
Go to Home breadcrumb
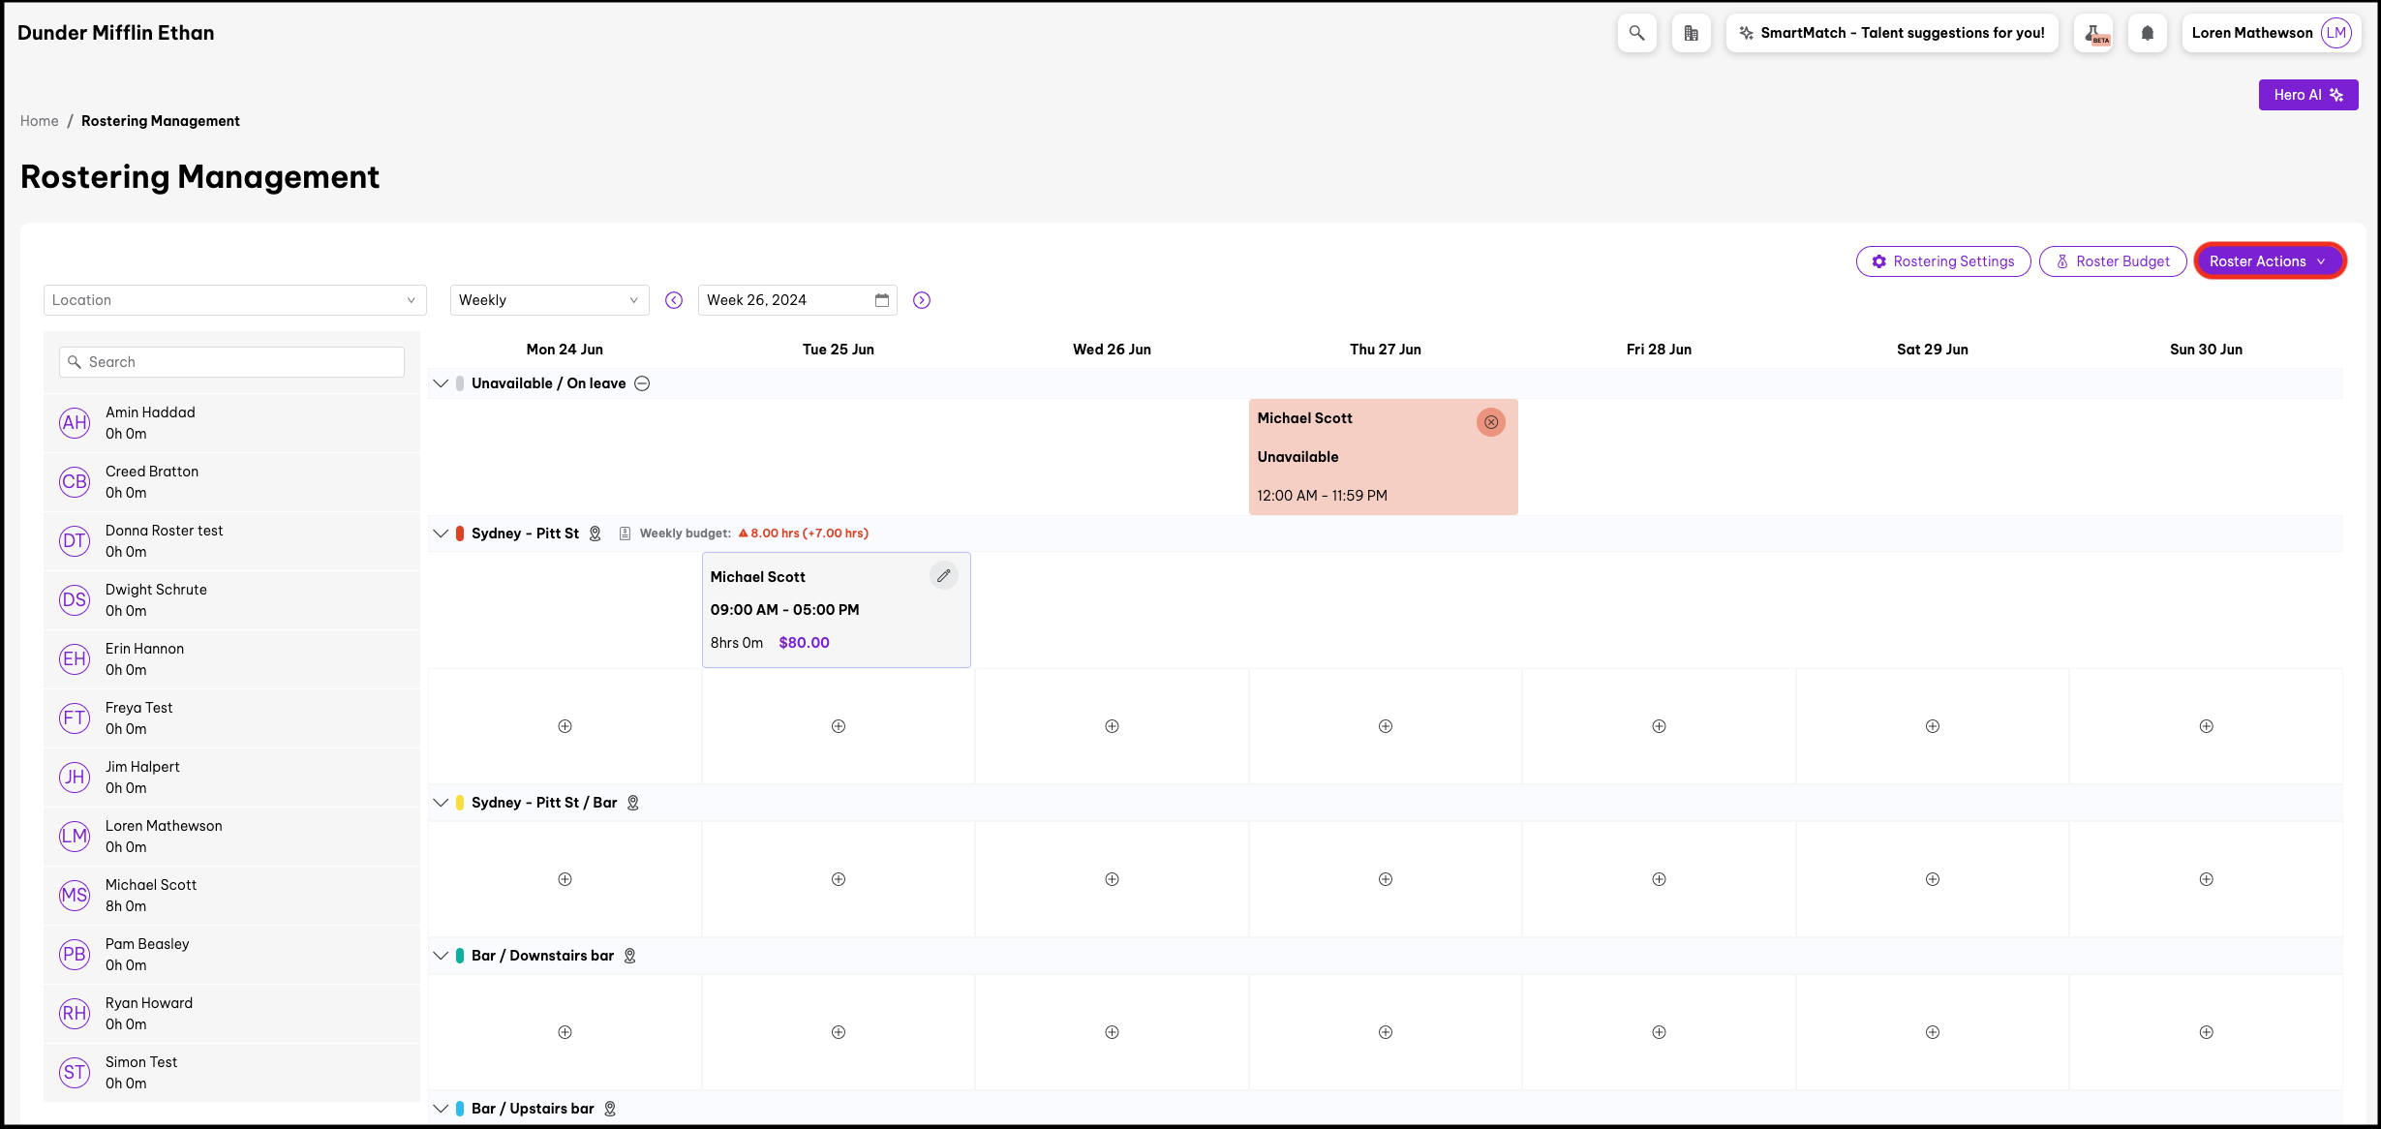[x=39, y=121]
